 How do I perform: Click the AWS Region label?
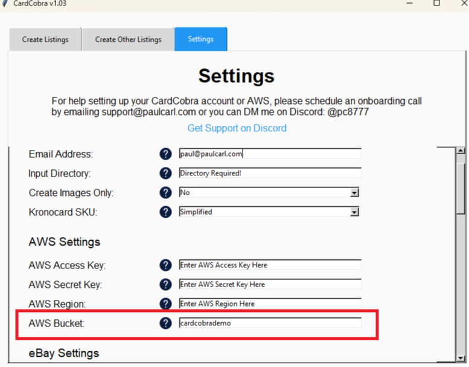point(57,304)
